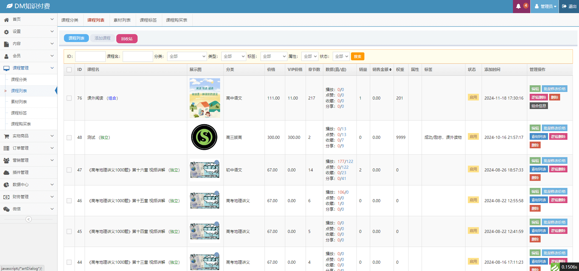Open the 回收站 recycle bin button
Viewport: 579px width, 271px height.
127,39
